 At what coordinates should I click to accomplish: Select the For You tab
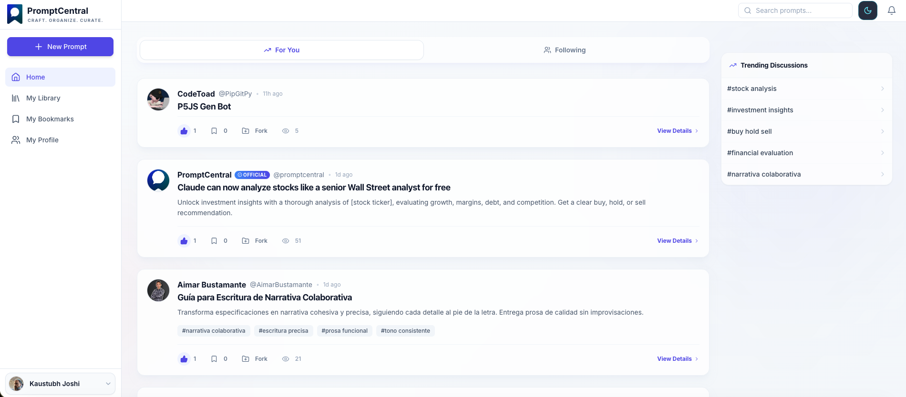click(x=282, y=50)
